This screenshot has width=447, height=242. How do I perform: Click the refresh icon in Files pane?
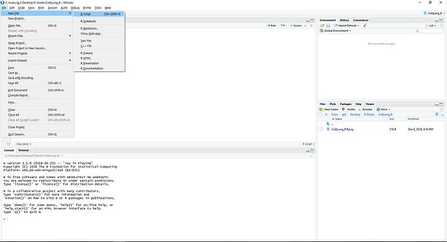pyautogui.click(x=441, y=109)
